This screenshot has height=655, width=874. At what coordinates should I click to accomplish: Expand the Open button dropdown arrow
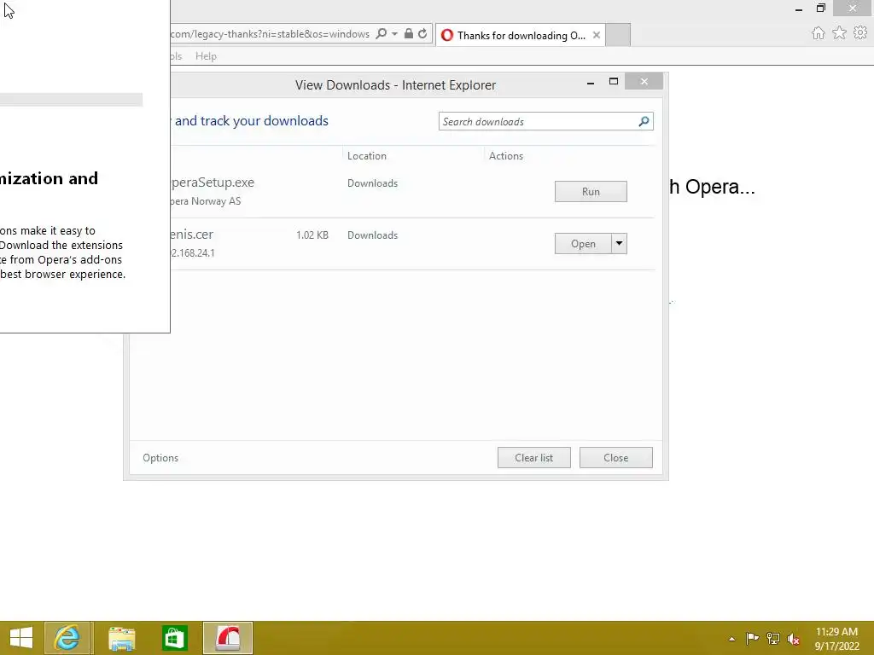point(620,244)
